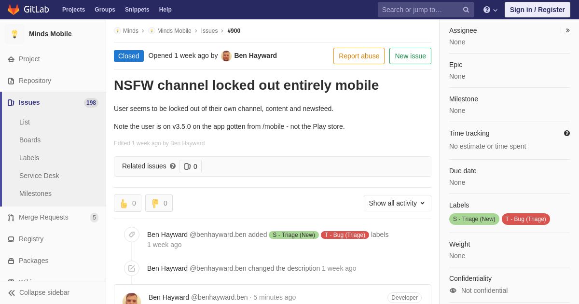Click the Time tracking help icon
Image resolution: width=579 pixels, height=304 pixels.
567,133
